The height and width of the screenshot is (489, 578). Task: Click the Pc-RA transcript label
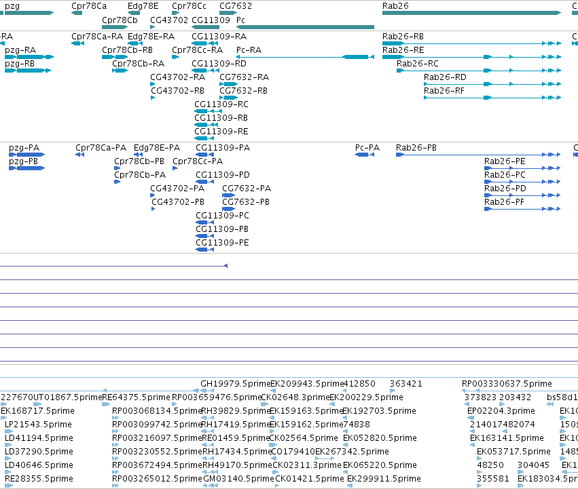pyautogui.click(x=249, y=50)
